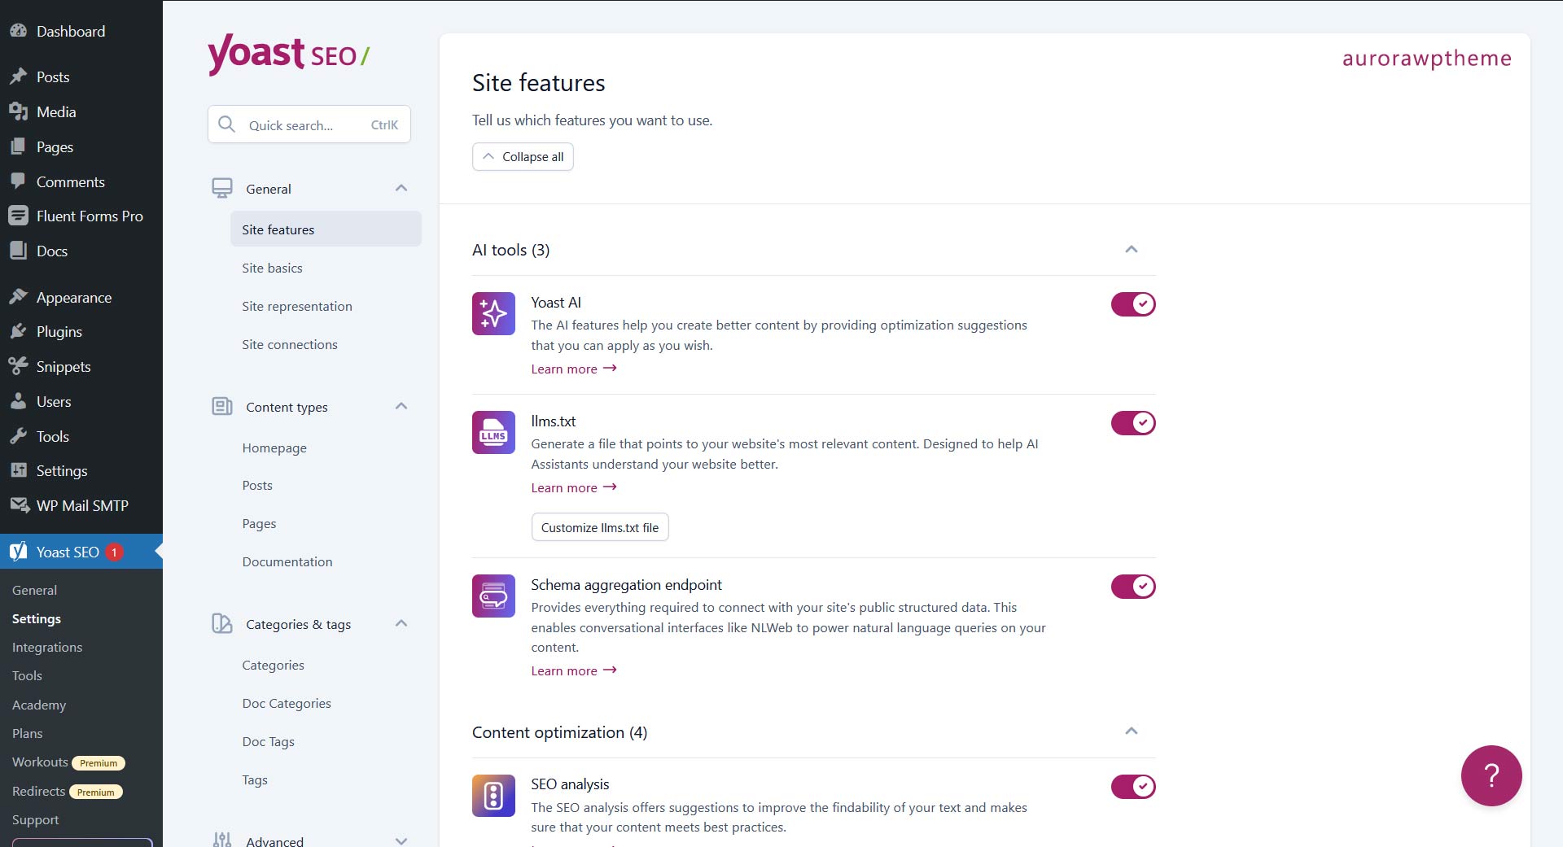The width and height of the screenshot is (1563, 847).
Task: Click the Docs icon in admin menu
Action: tap(18, 251)
